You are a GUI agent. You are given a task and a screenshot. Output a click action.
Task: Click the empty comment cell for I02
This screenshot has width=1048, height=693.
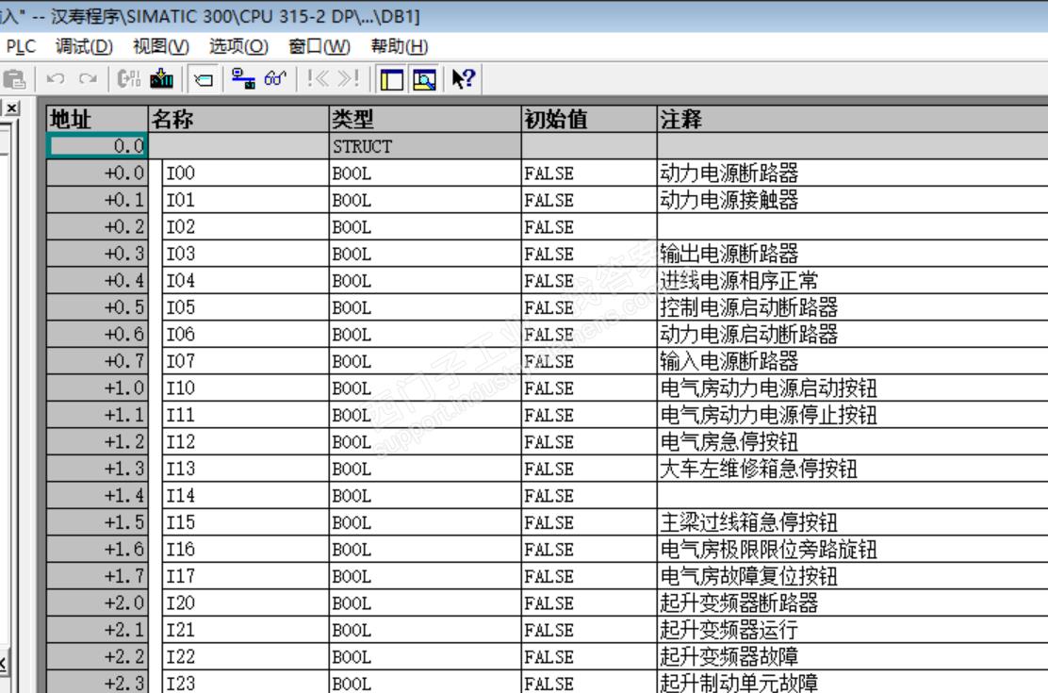(x=852, y=227)
